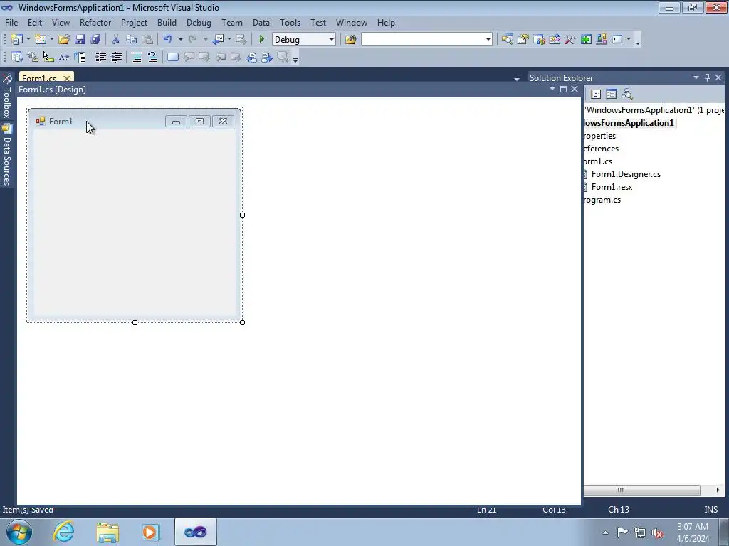Viewport: 729px width, 546px height.
Task: Click the Display Word Completion icon
Action: point(63,57)
